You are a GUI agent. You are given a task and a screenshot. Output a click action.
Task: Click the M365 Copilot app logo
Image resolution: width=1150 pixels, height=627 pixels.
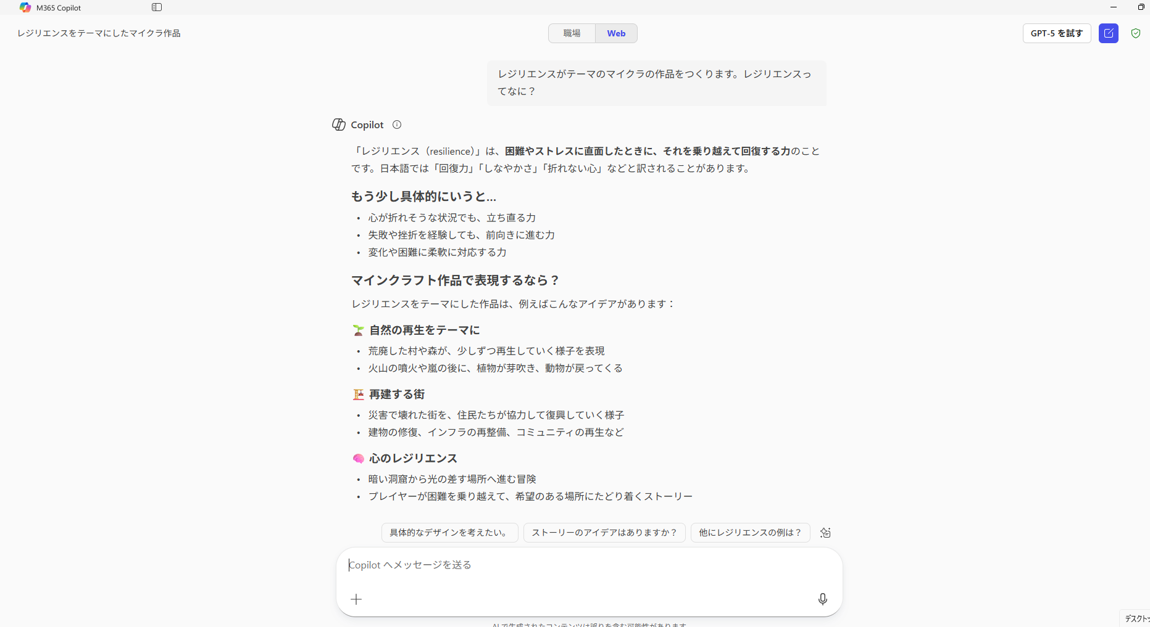click(x=25, y=7)
